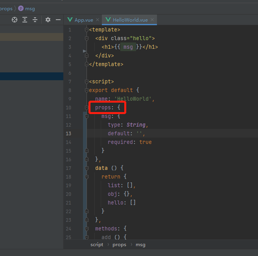Image resolution: width=258 pixels, height=256 pixels.
Task: Click the purple property icon beside msg
Action: [21, 8]
